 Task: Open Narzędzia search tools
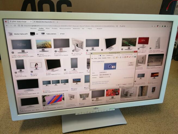[99, 29]
